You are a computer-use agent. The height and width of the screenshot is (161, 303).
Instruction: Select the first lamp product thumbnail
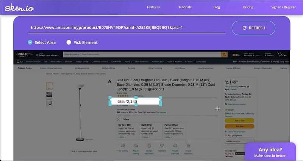49,86
